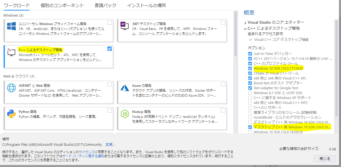
Task: Tick the .NET デスクトップ開発 workload checkbox
Action: pos(223,23)
